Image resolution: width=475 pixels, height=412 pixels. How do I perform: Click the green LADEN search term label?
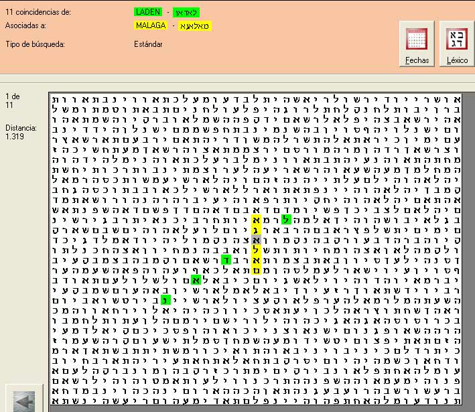pyautogui.click(x=148, y=12)
